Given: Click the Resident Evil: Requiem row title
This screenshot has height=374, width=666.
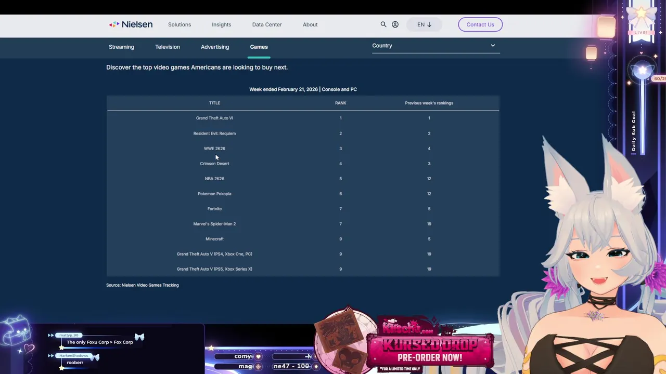Looking at the screenshot, I should 214,133.
